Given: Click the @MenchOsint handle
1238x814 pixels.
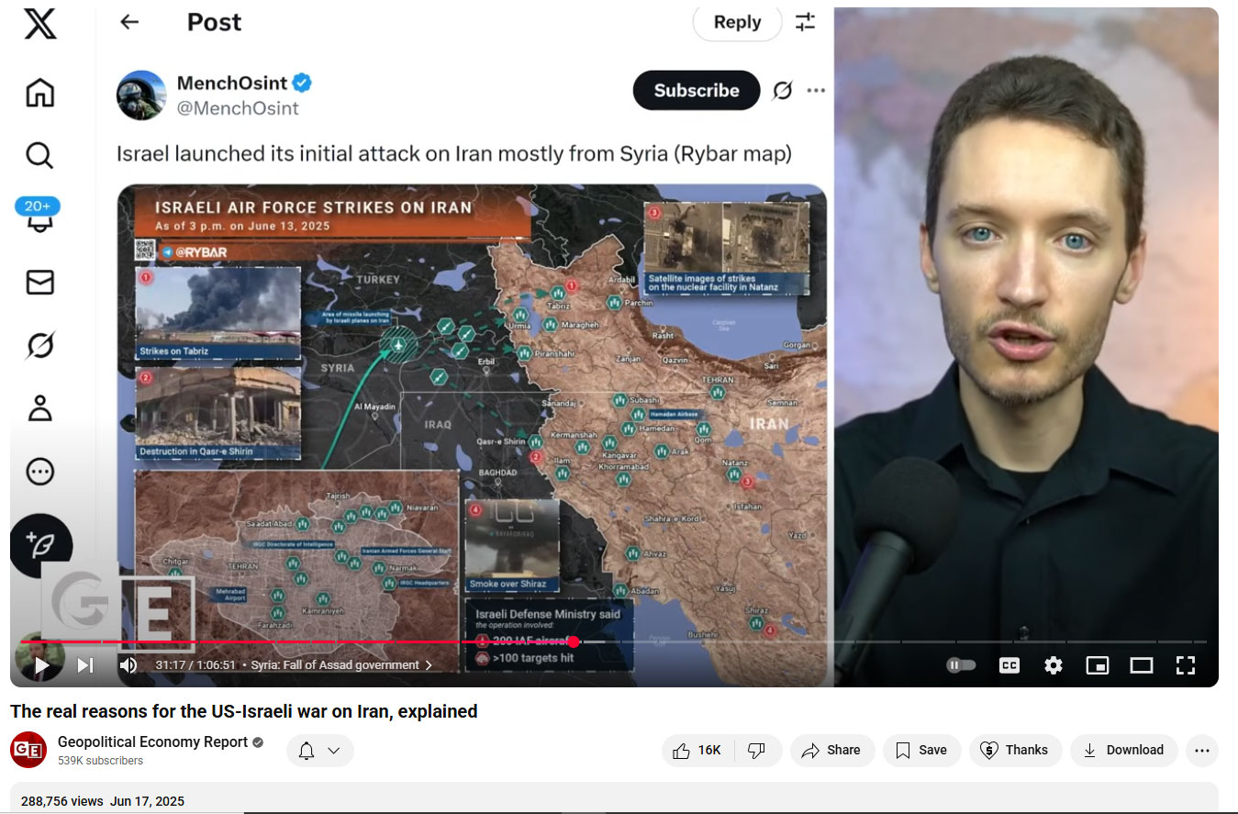Looking at the screenshot, I should click(238, 108).
